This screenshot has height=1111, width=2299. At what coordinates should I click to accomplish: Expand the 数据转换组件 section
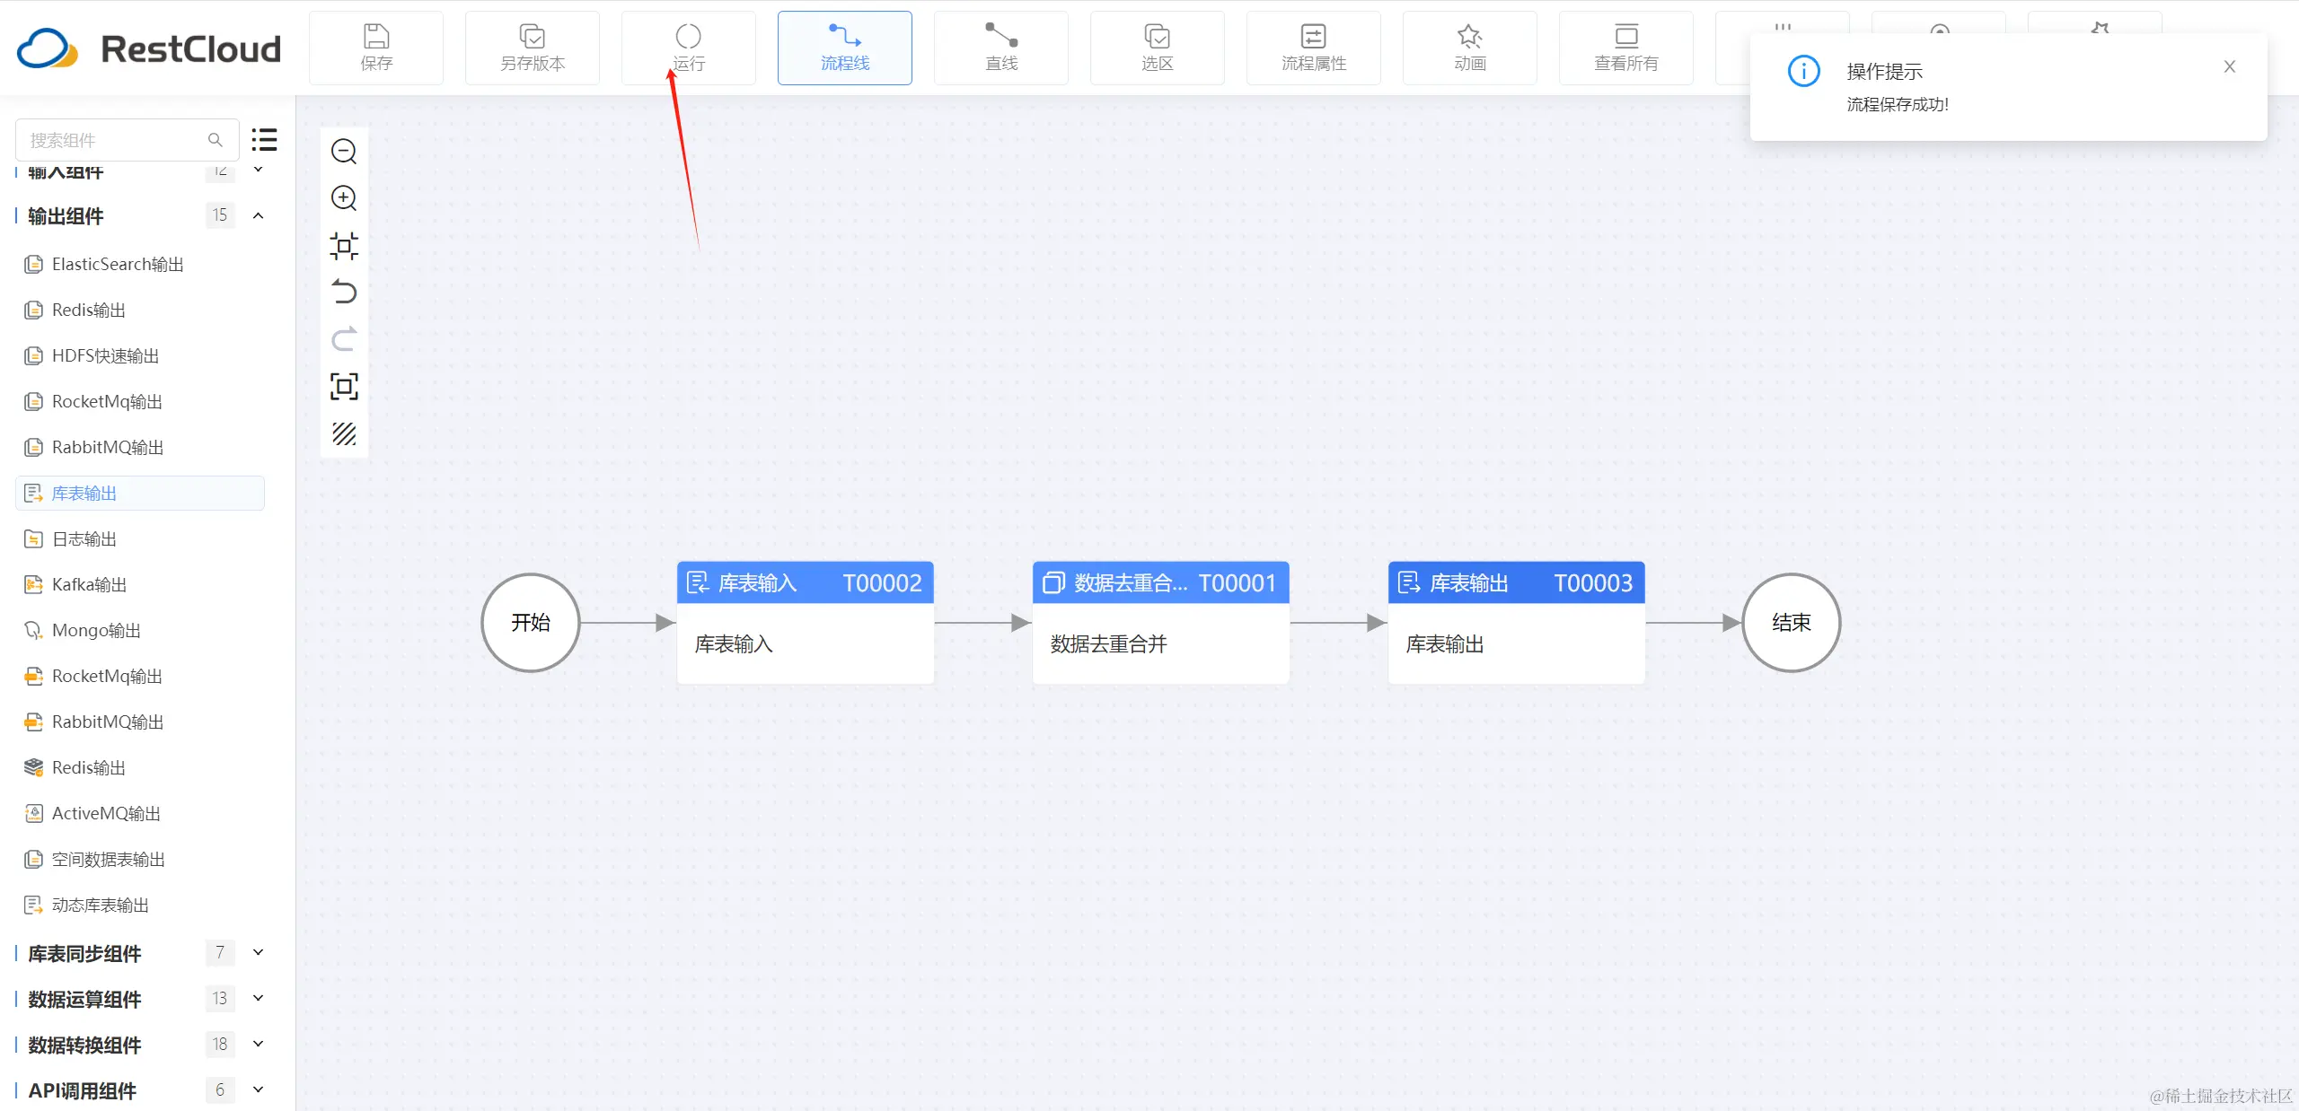[258, 1044]
